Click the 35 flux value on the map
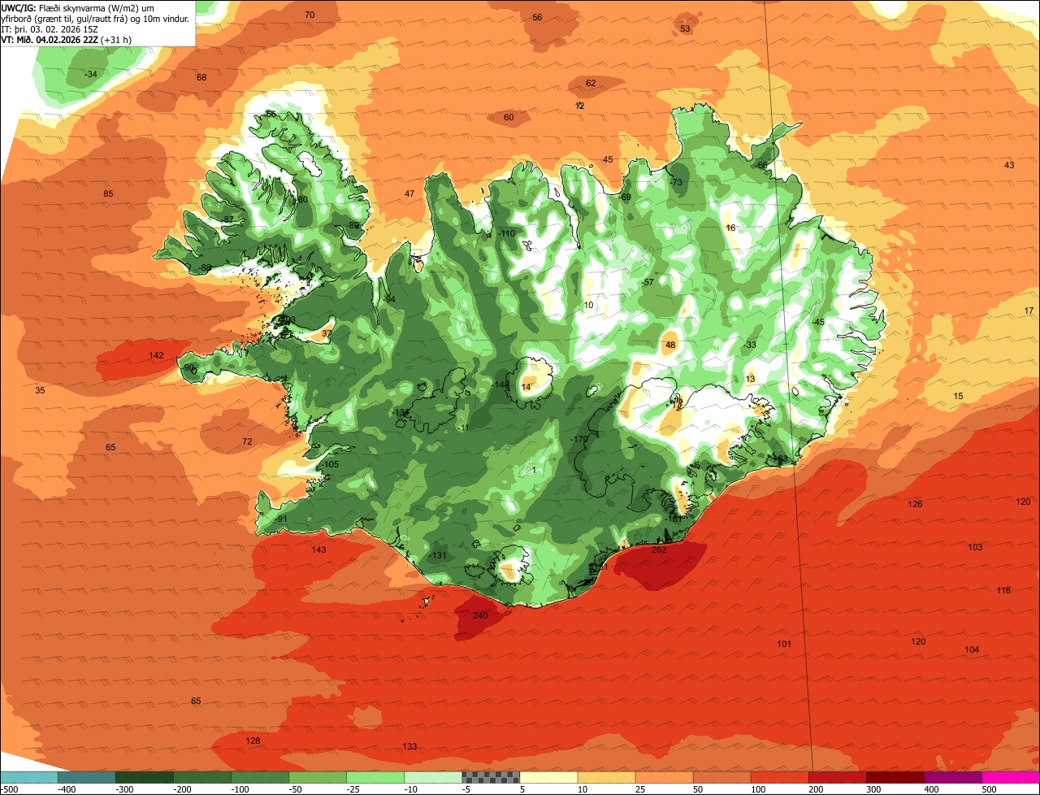This screenshot has height=795, width=1040. [x=40, y=391]
